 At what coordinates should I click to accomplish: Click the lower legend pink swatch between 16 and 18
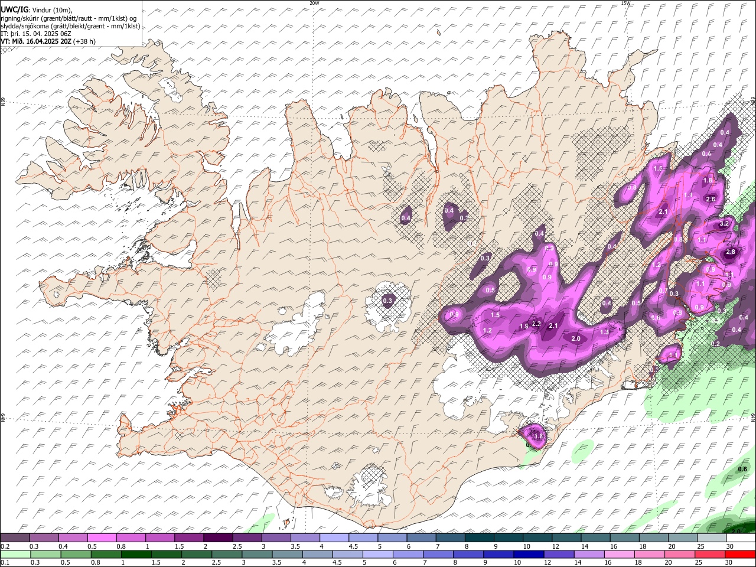[619, 555]
